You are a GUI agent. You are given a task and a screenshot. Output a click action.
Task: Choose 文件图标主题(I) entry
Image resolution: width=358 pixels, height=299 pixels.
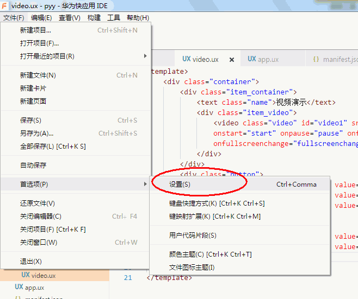click(x=240, y=268)
